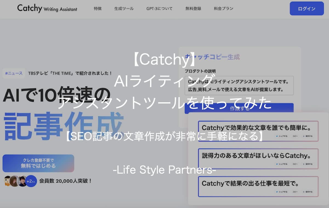Viewport: 329px width, 208px height.
Task: Click the blue ログイン button
Action: [306, 8]
